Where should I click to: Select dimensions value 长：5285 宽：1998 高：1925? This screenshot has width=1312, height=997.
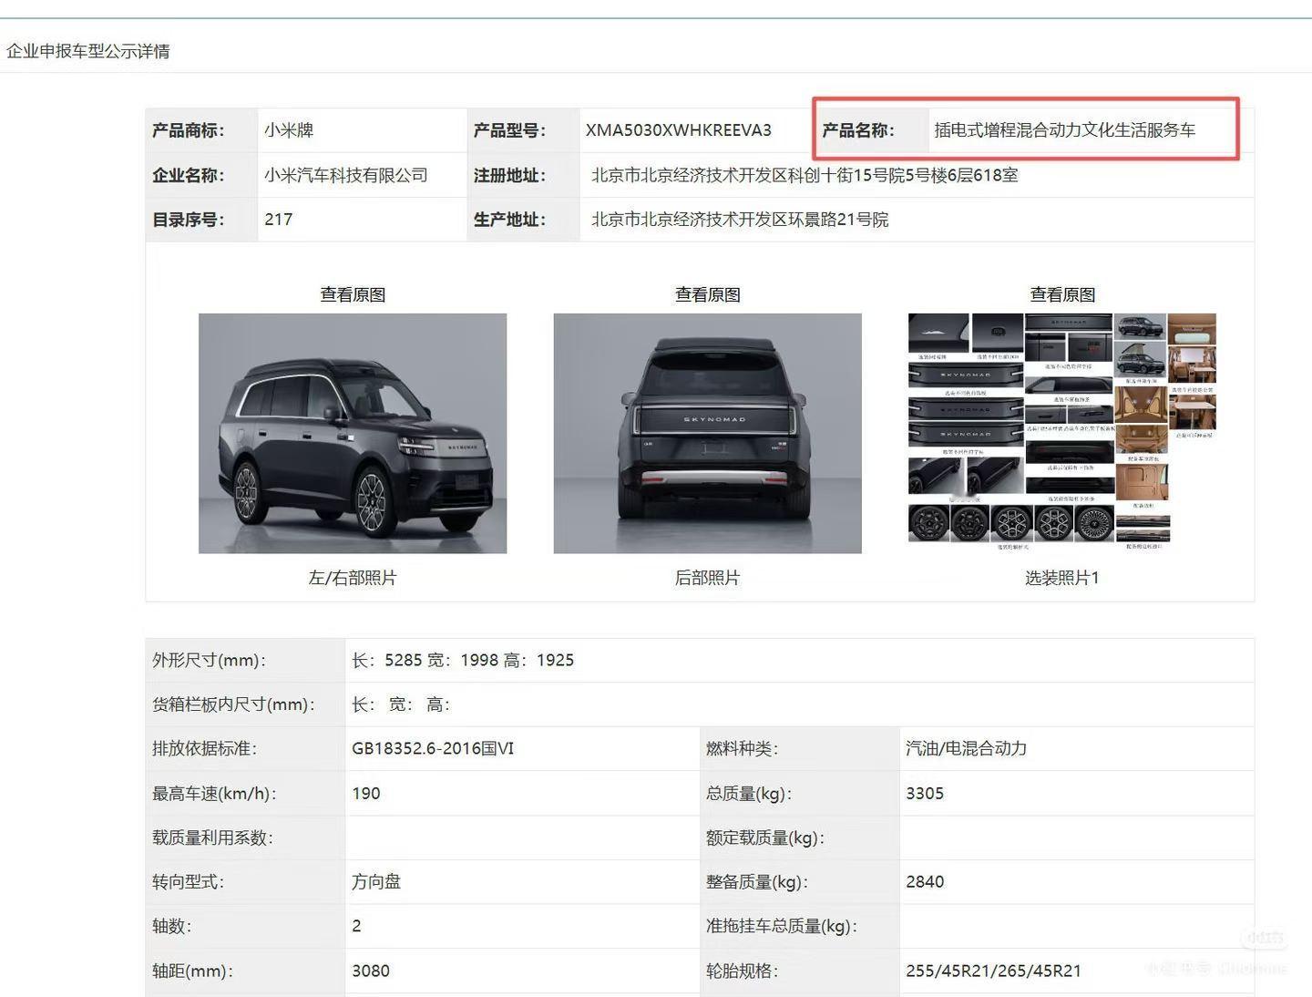pyautogui.click(x=463, y=660)
